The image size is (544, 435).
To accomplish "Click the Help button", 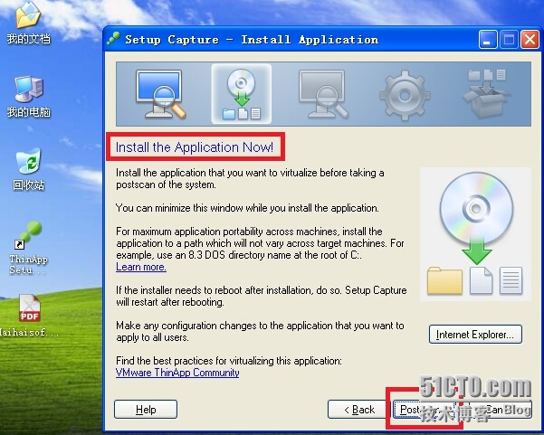I will 146,410.
